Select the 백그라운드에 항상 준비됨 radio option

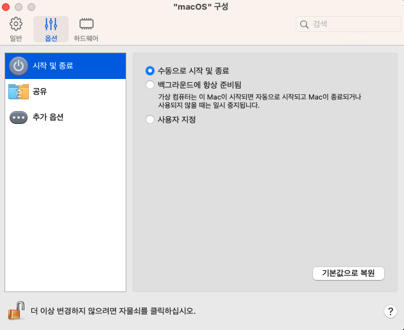(150, 85)
